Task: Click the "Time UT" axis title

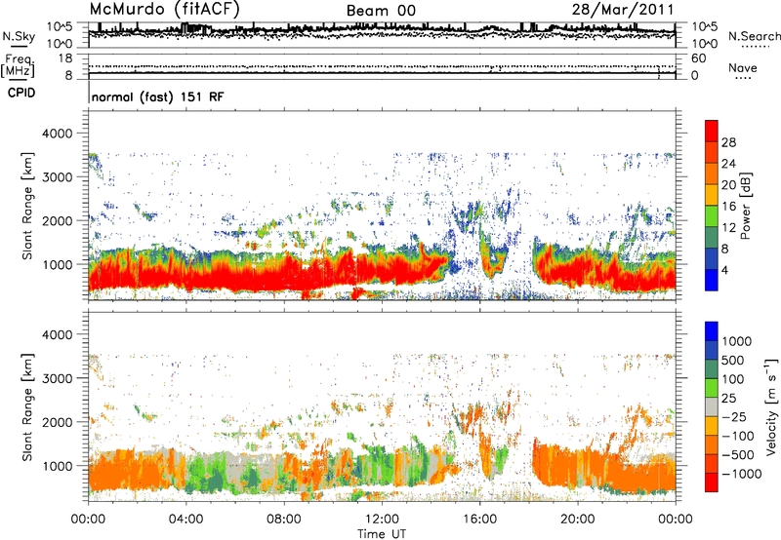Action: coord(382,534)
